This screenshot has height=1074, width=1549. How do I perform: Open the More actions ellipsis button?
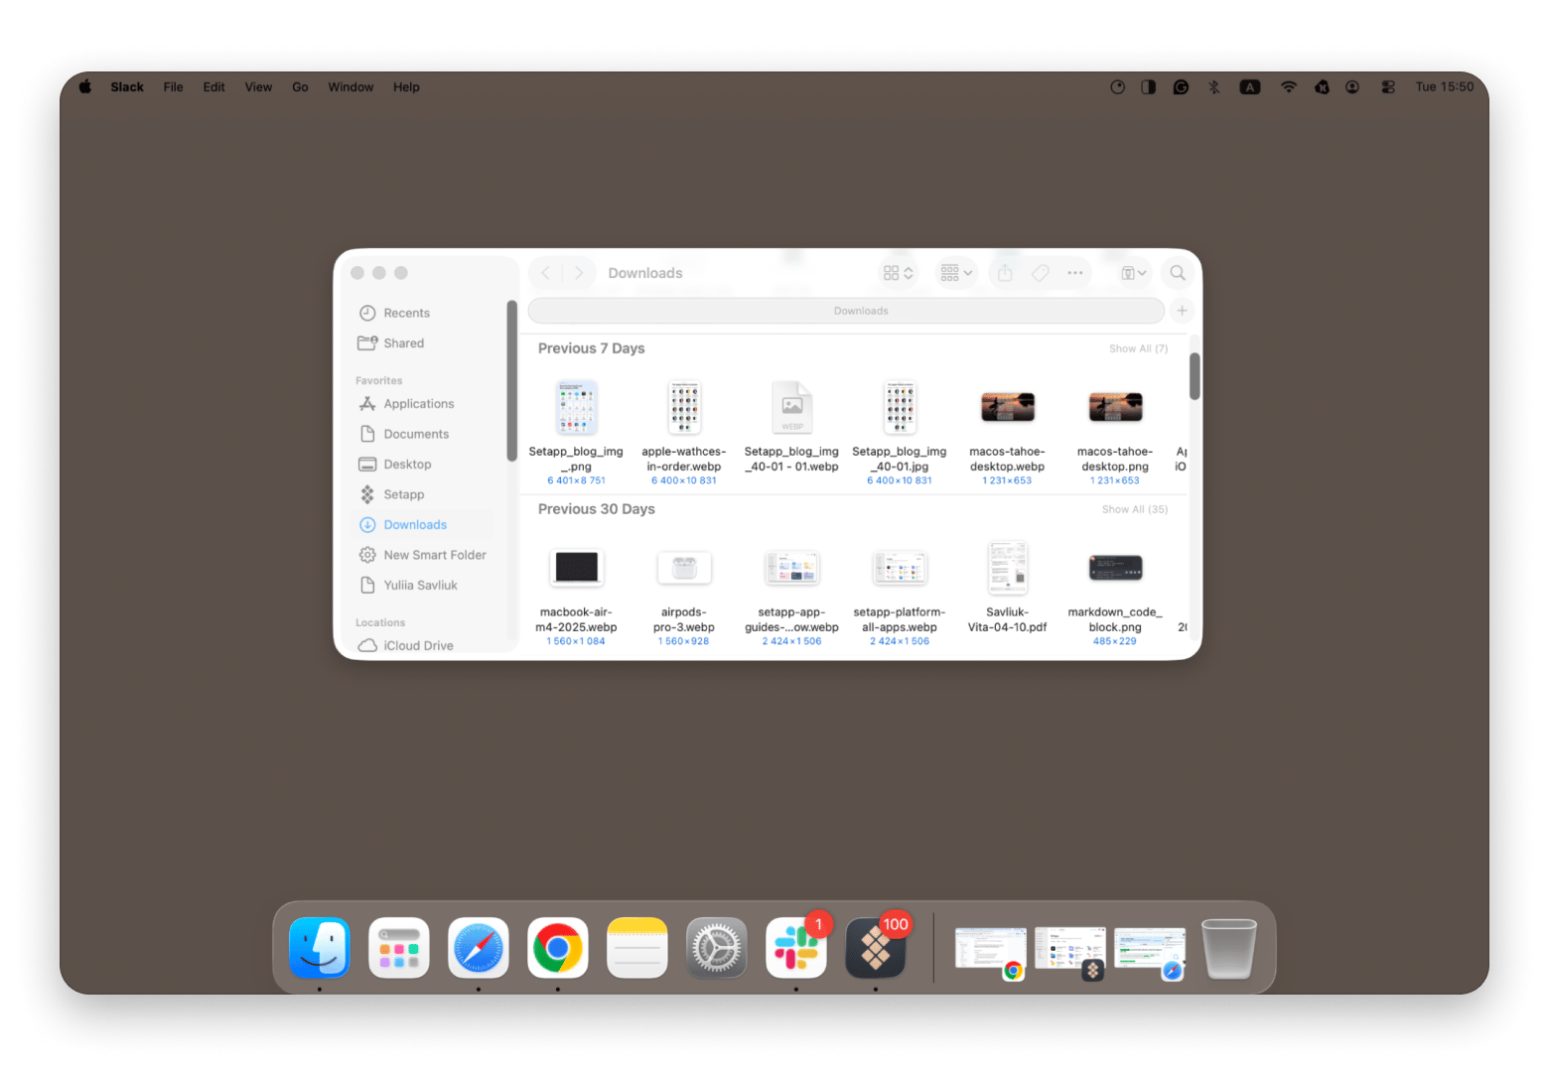coord(1075,273)
